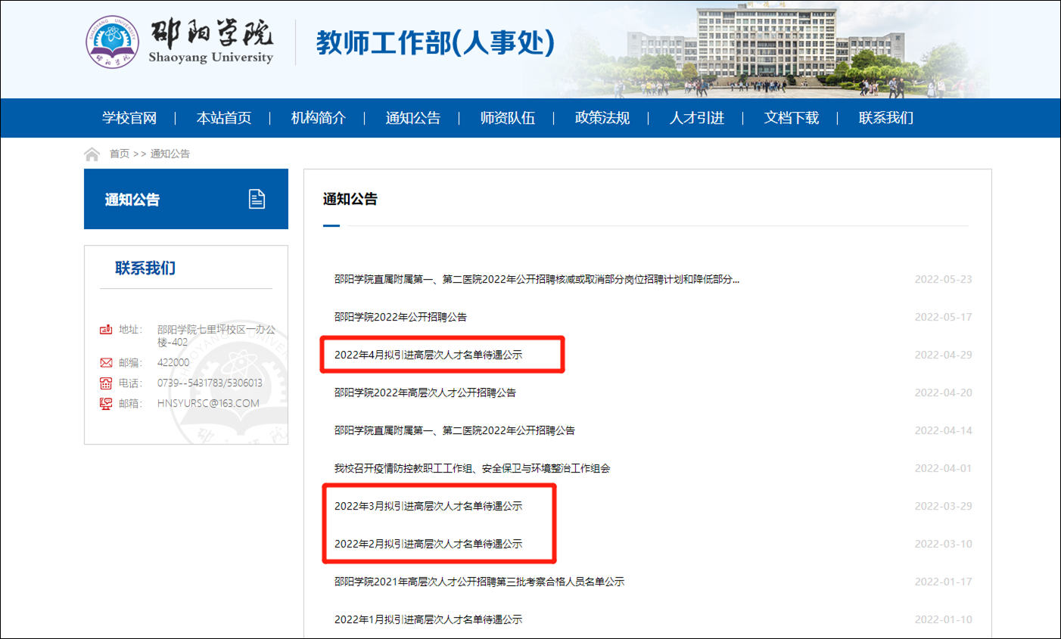
Task: Click the telephone icon beside 电话
Action: (106, 383)
